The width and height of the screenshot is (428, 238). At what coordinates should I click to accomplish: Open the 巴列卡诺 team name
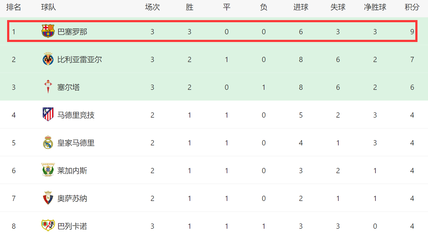tap(72, 226)
